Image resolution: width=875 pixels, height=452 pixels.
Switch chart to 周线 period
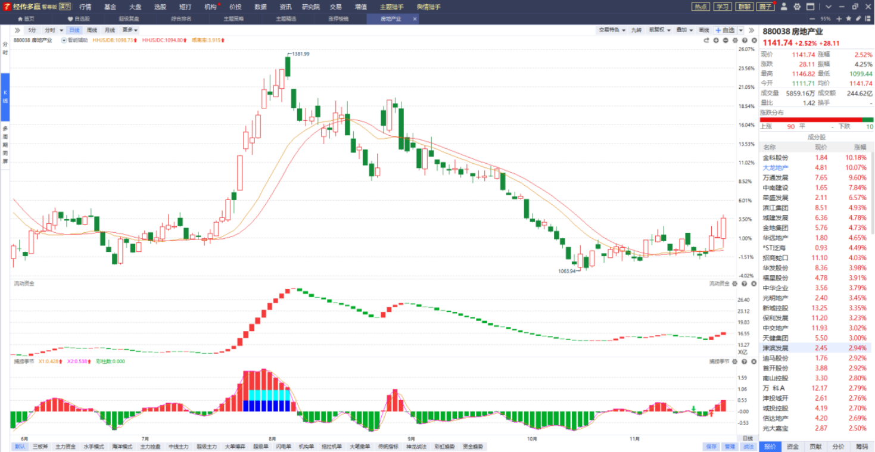(92, 30)
